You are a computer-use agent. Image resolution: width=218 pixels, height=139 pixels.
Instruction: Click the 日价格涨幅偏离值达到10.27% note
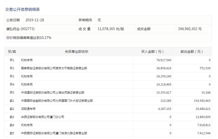pyautogui.click(x=29, y=38)
